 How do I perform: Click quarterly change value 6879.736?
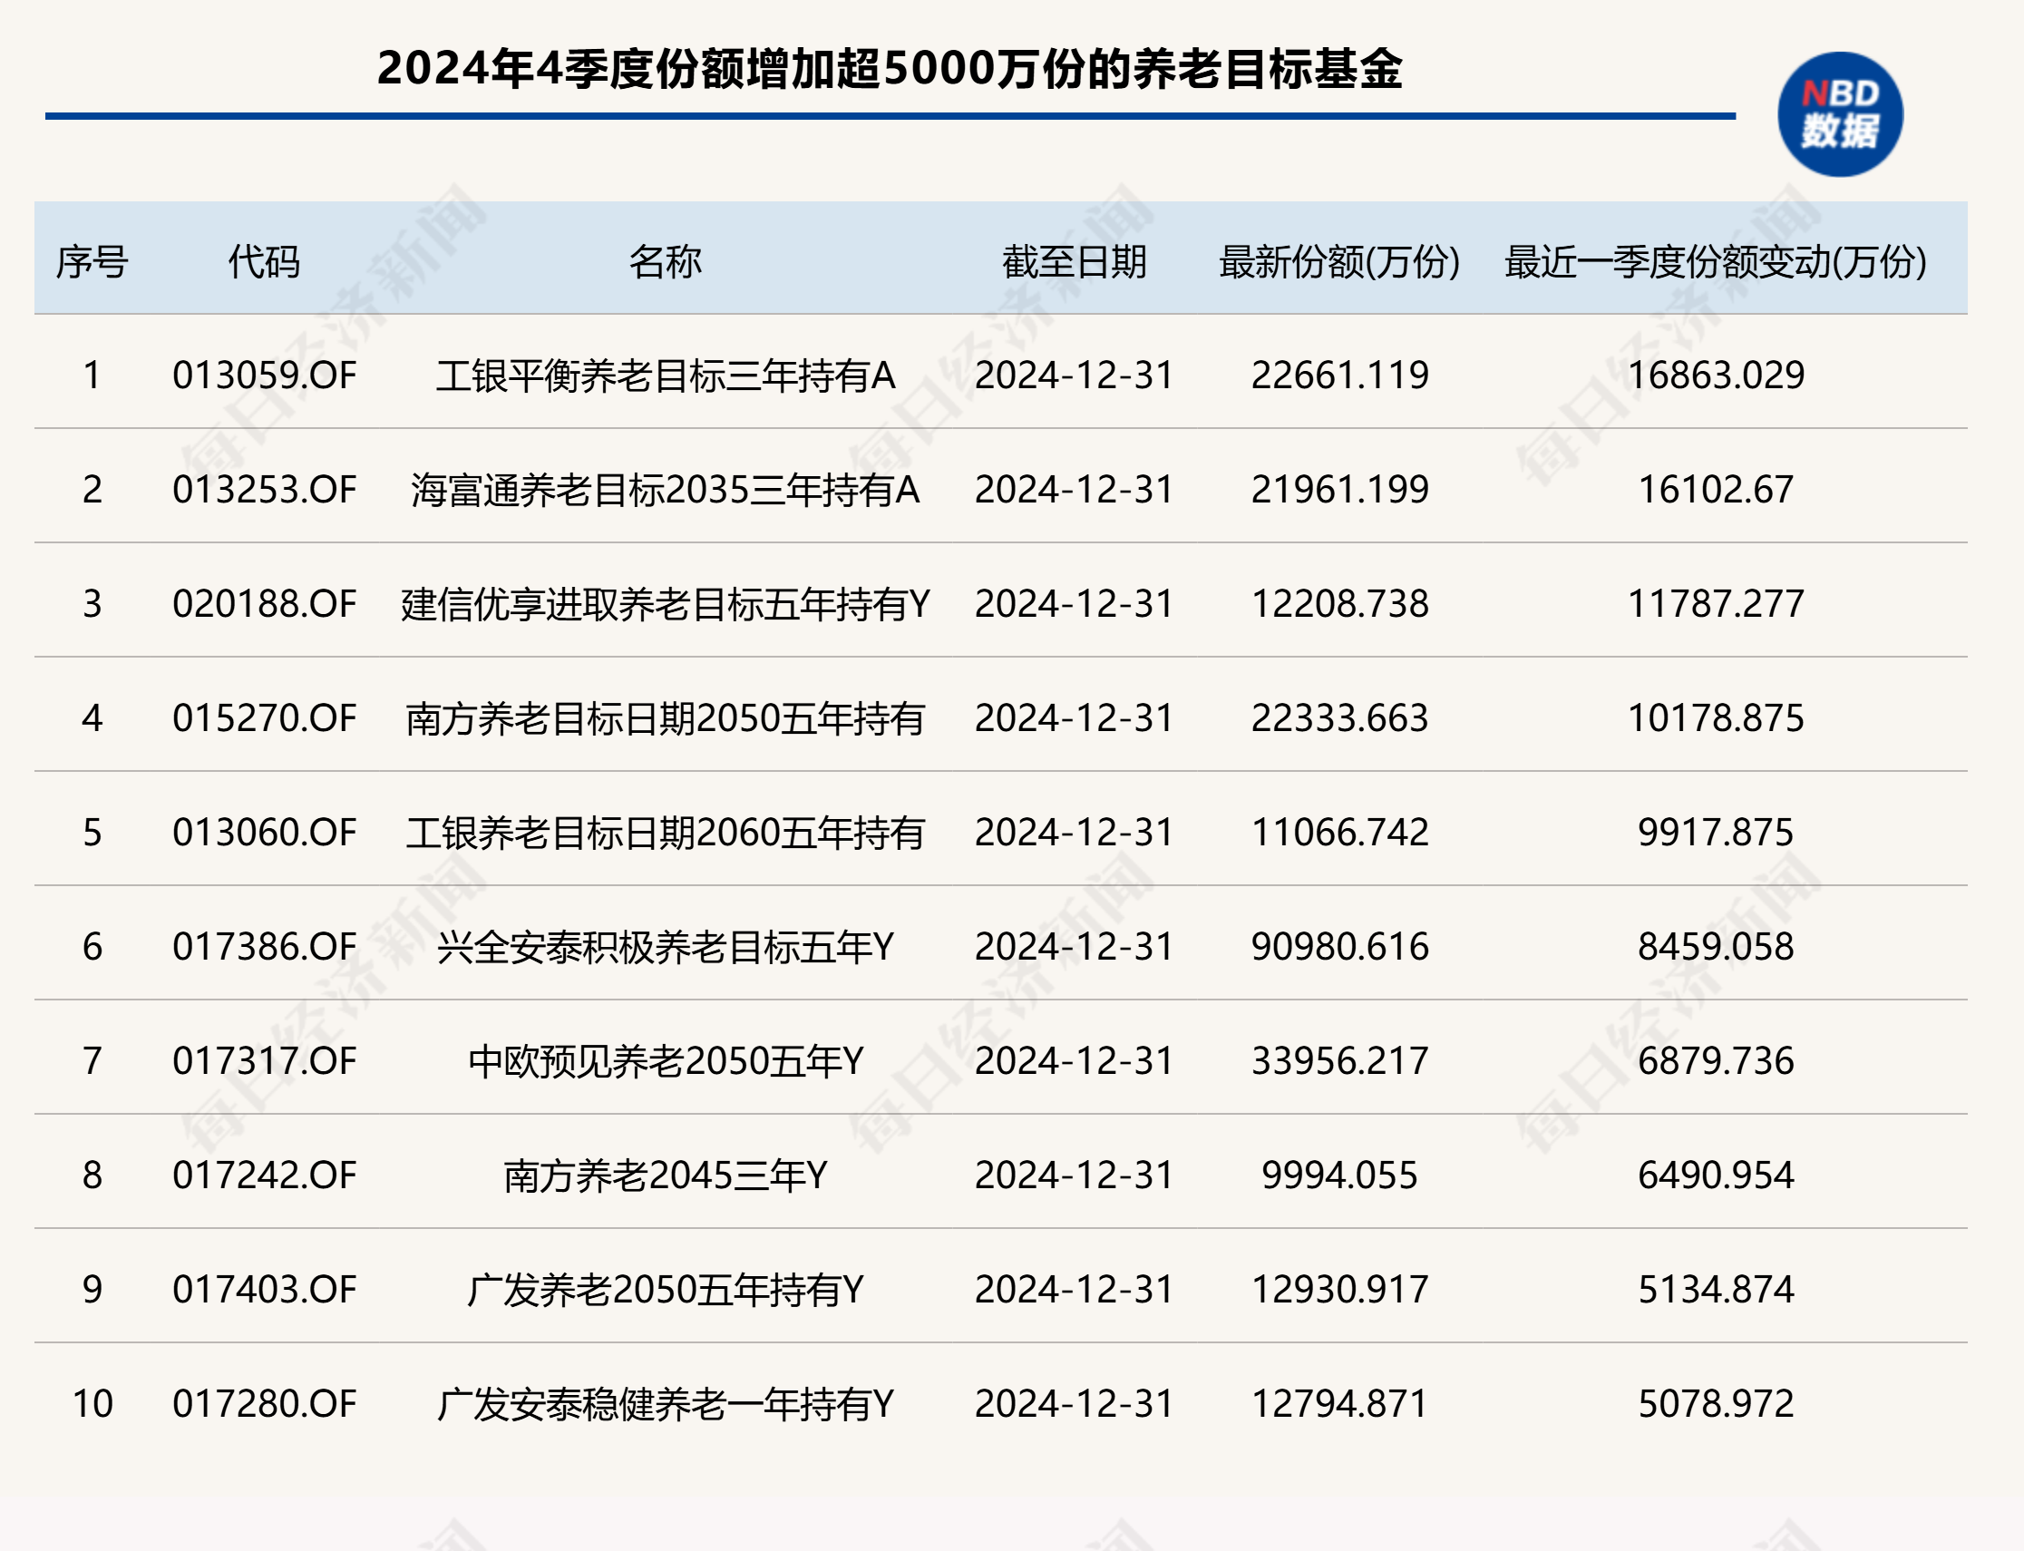1716,1063
